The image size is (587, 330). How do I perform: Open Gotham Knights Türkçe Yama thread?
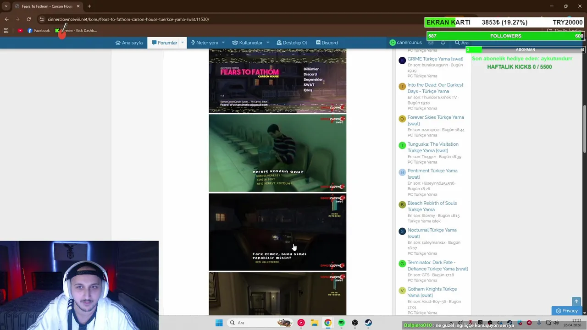432,292
